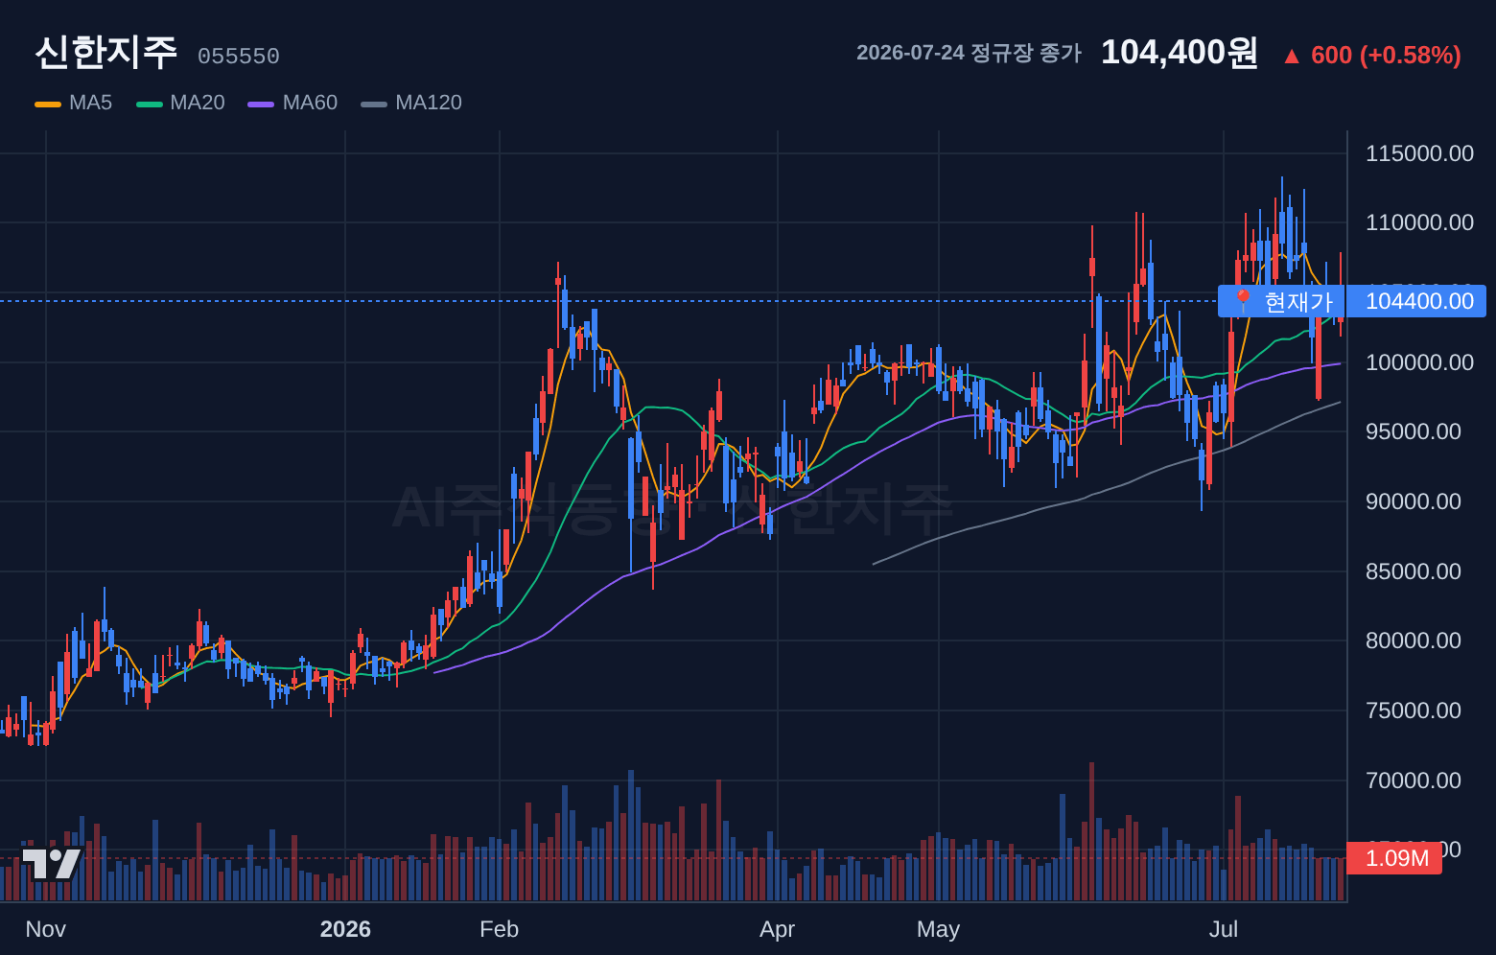1496x955 pixels.
Task: Select the Jul label on time axis
Action: [x=1224, y=929]
